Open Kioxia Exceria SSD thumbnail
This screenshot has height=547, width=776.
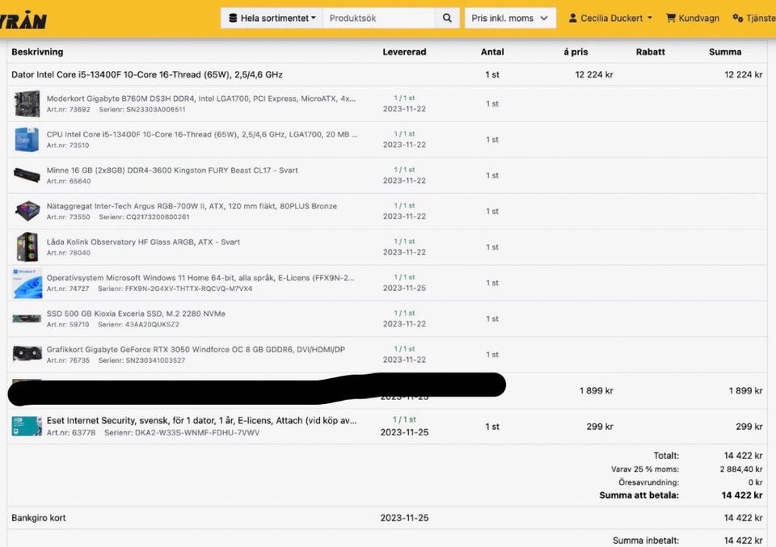(27, 318)
